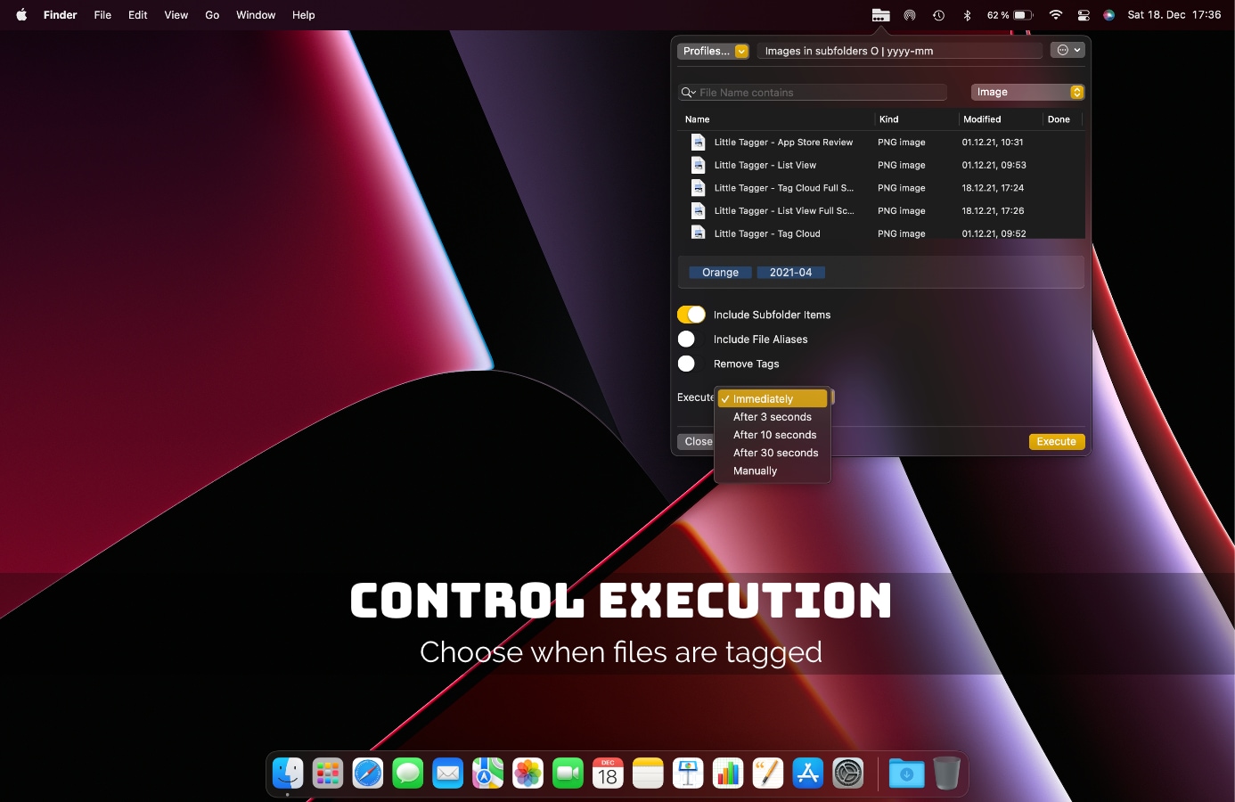Launch Keynote from the Dock

tap(688, 773)
